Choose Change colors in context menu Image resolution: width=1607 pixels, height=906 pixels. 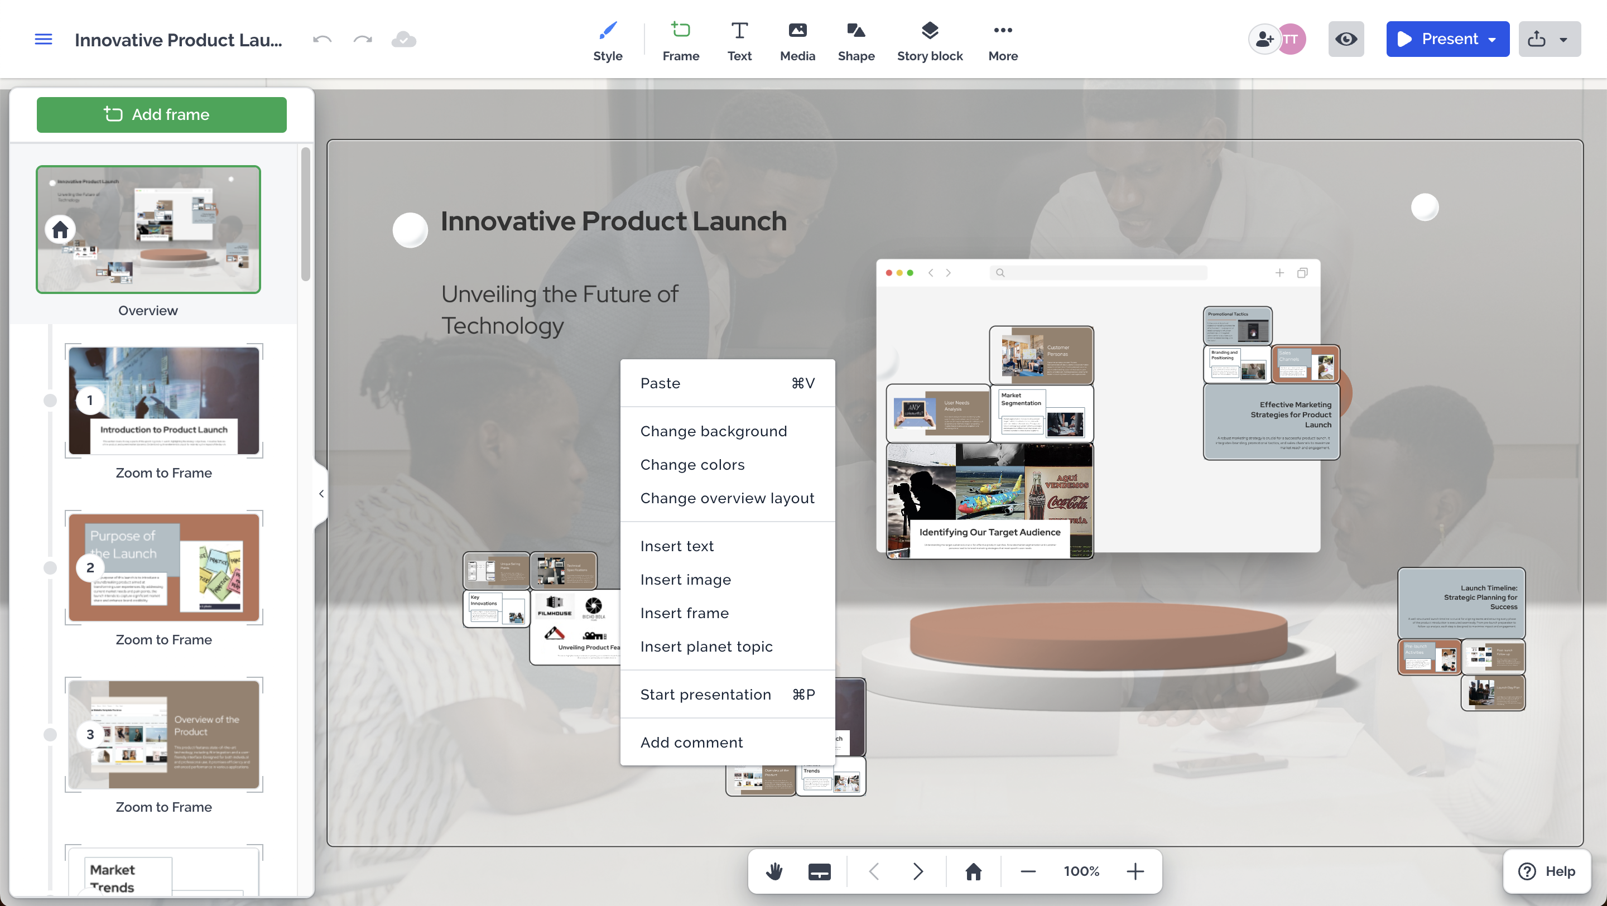(x=728, y=465)
